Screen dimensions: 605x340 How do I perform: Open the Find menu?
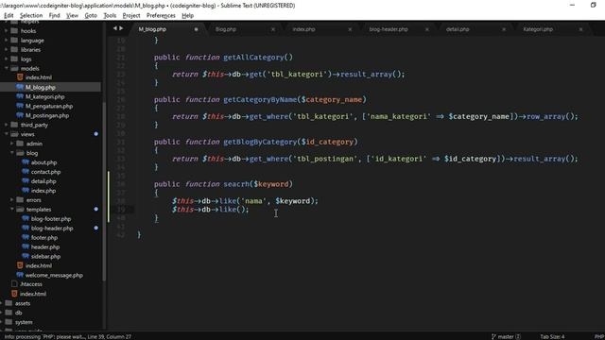pos(55,15)
